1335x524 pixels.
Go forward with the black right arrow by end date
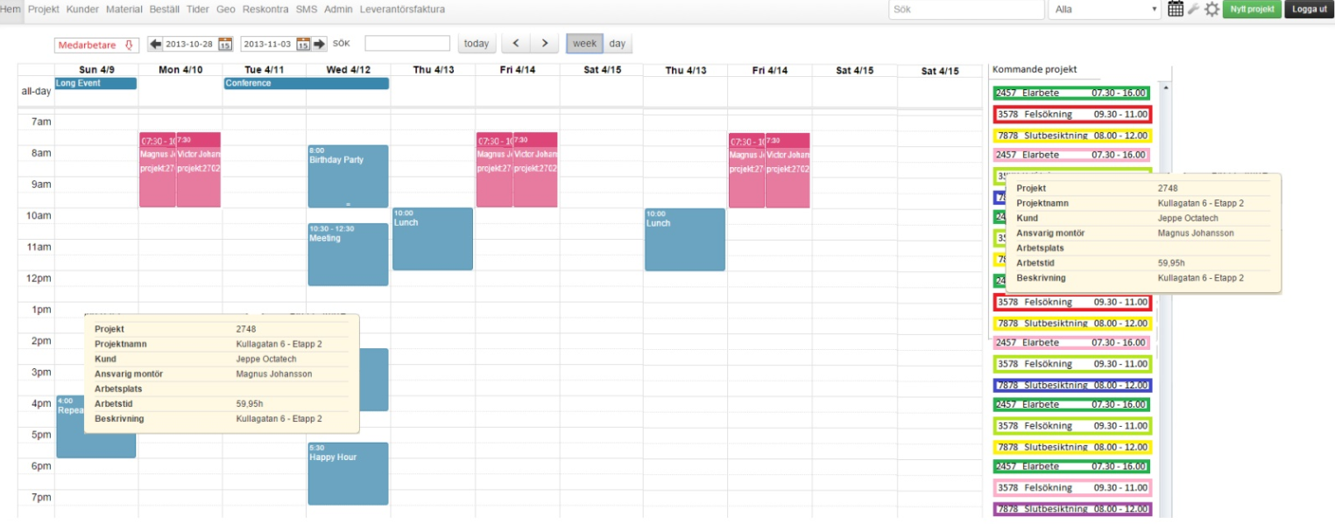pos(320,45)
